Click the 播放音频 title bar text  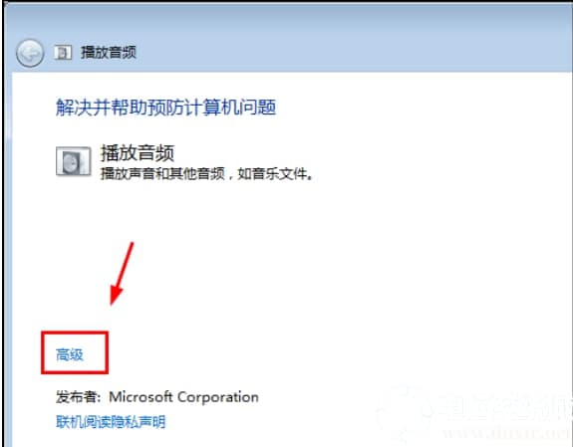pyautogui.click(x=109, y=52)
